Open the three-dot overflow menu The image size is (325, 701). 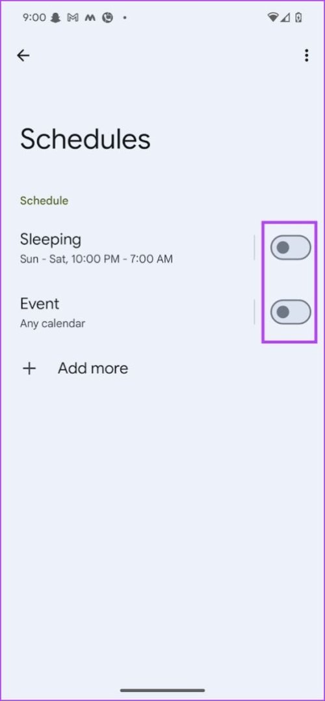[x=306, y=55]
